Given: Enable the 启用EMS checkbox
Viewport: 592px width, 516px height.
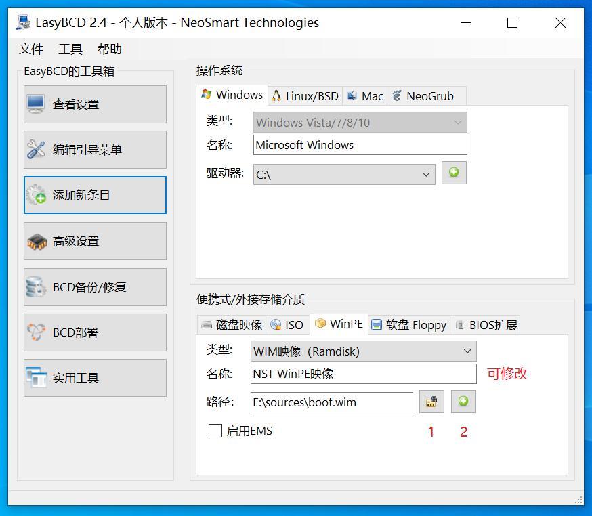Looking at the screenshot, I should (215, 431).
